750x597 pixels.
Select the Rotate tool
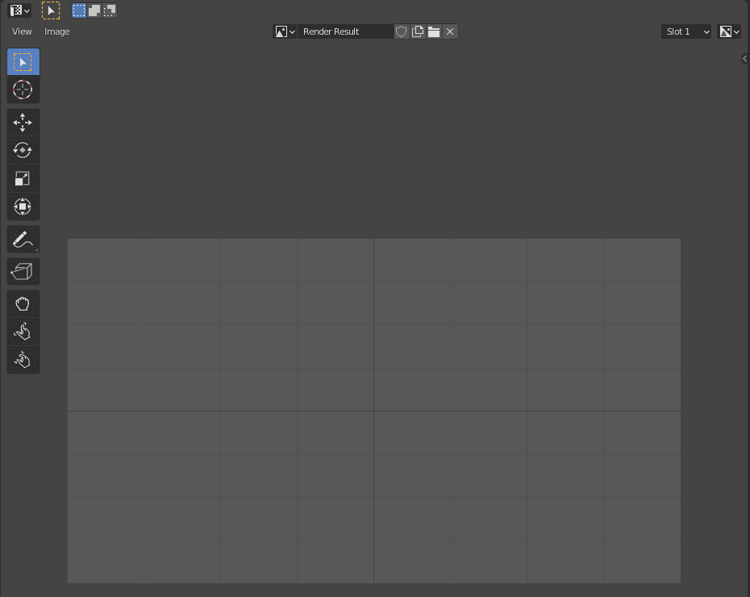(x=23, y=150)
